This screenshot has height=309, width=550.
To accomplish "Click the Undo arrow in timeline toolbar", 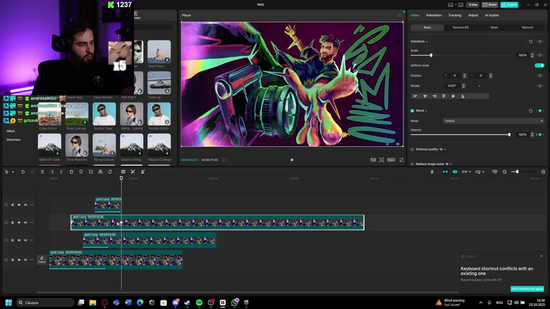I will [23, 172].
